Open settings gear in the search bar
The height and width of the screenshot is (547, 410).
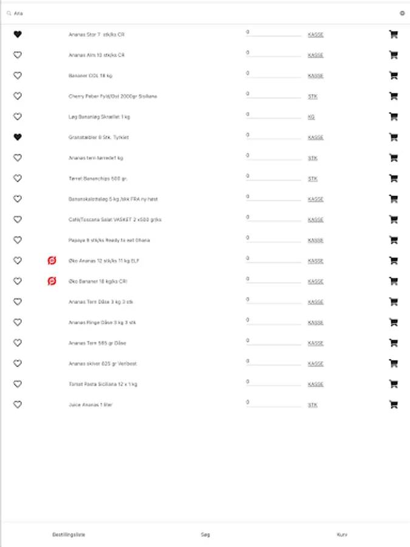pyautogui.click(x=402, y=13)
